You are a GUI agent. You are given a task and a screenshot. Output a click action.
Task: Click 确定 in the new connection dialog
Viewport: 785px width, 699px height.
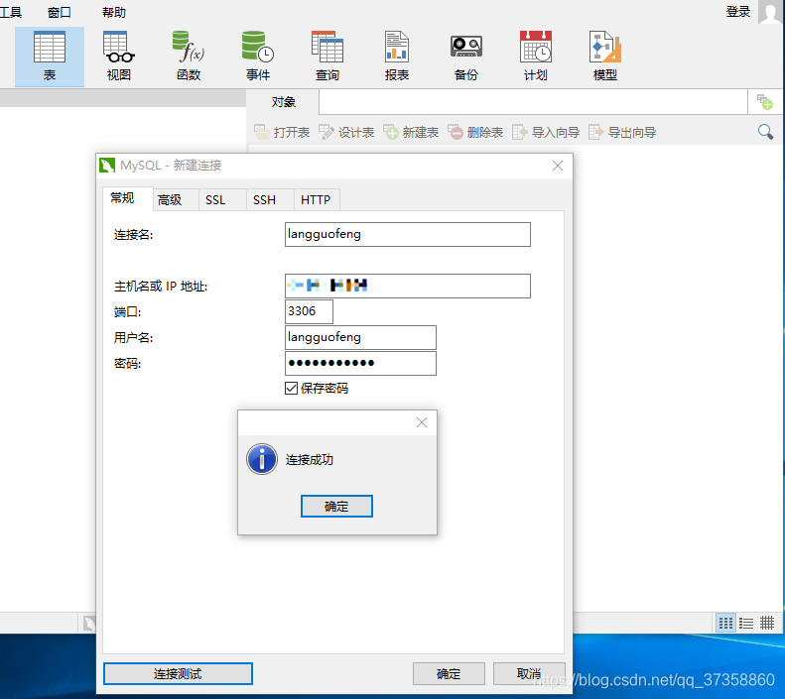coord(449,673)
